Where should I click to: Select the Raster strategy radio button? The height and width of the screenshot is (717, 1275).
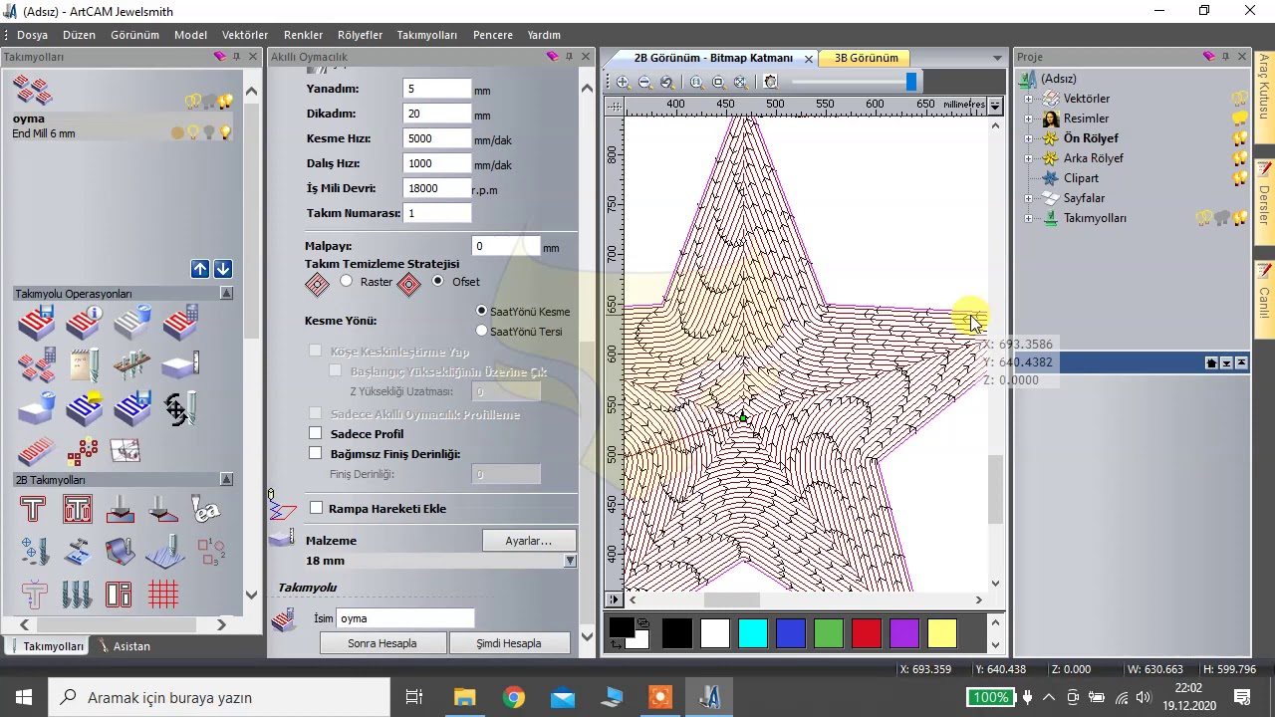click(x=346, y=282)
